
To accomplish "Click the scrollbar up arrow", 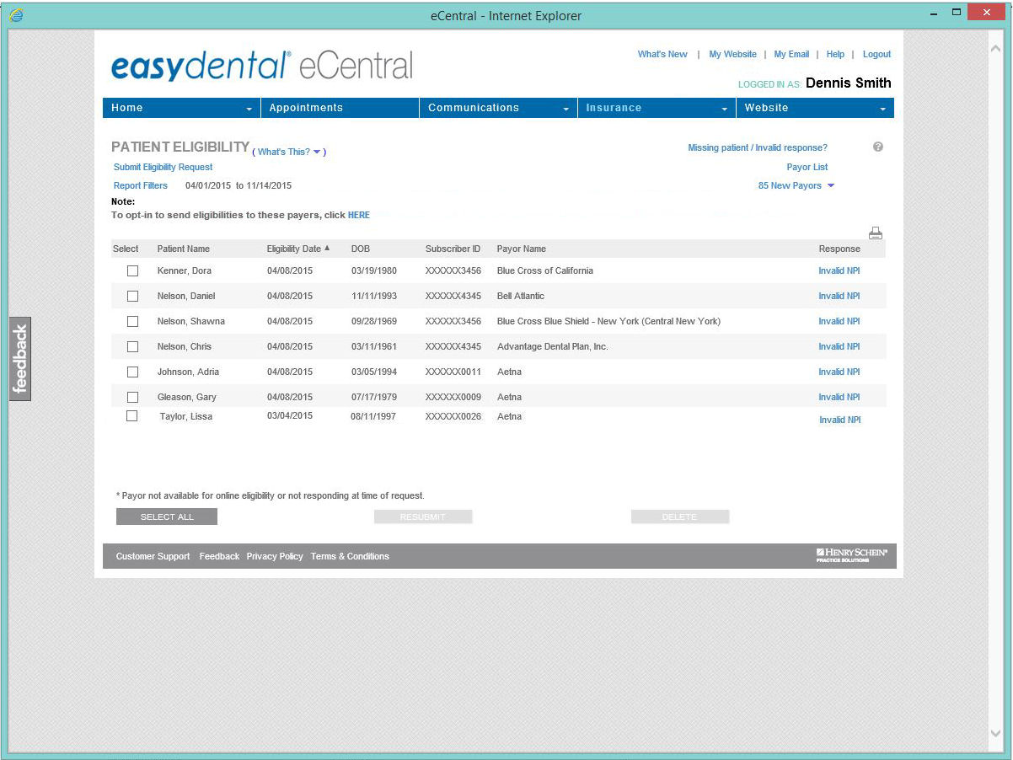I will [x=995, y=47].
